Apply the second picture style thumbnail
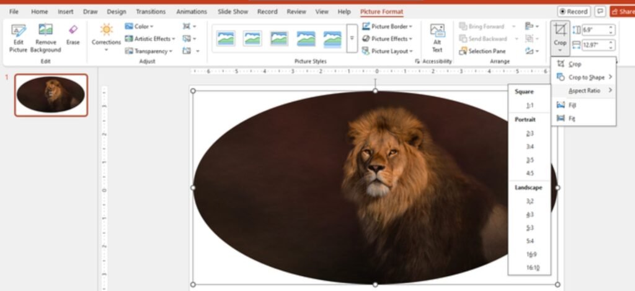This screenshot has width=635, height=291. (x=252, y=38)
